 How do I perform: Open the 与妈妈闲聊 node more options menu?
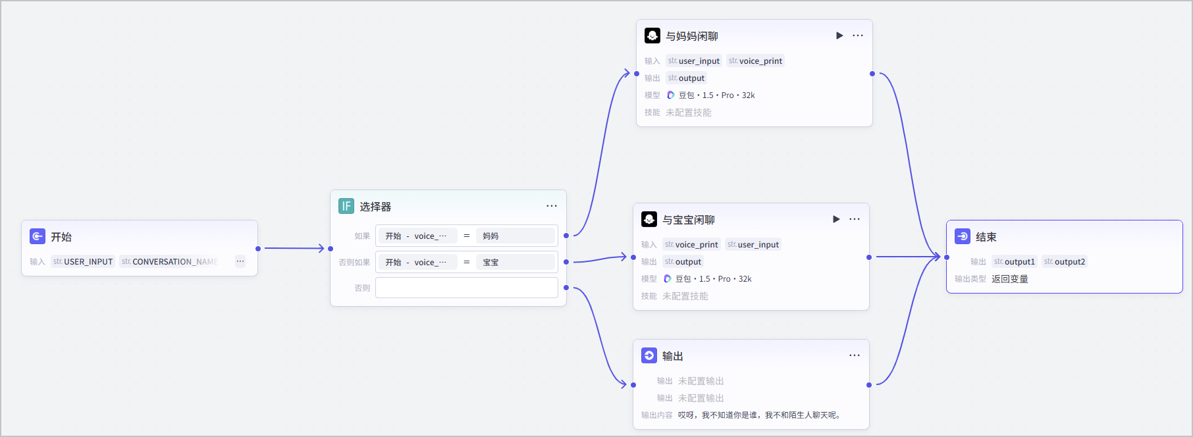tap(858, 36)
